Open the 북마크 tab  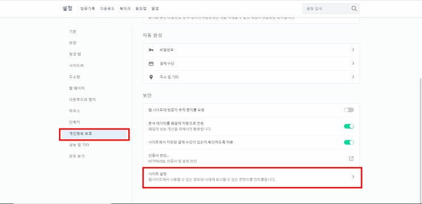pos(125,8)
